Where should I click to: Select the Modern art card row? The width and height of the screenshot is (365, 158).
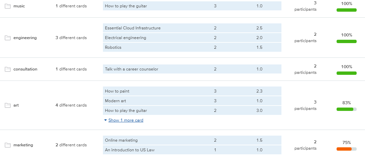tap(192, 101)
